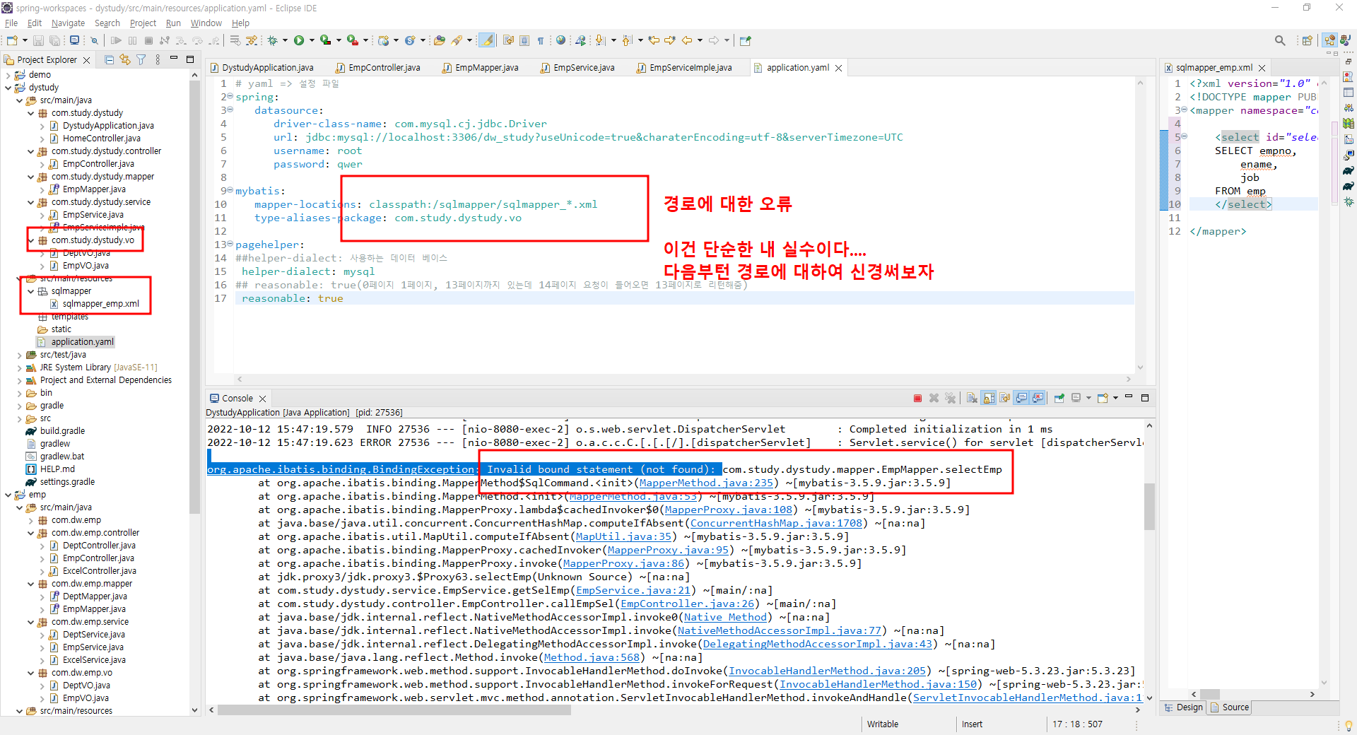
Task: Toggle Show Whitespace Characters pilcrow button
Action: (541, 40)
